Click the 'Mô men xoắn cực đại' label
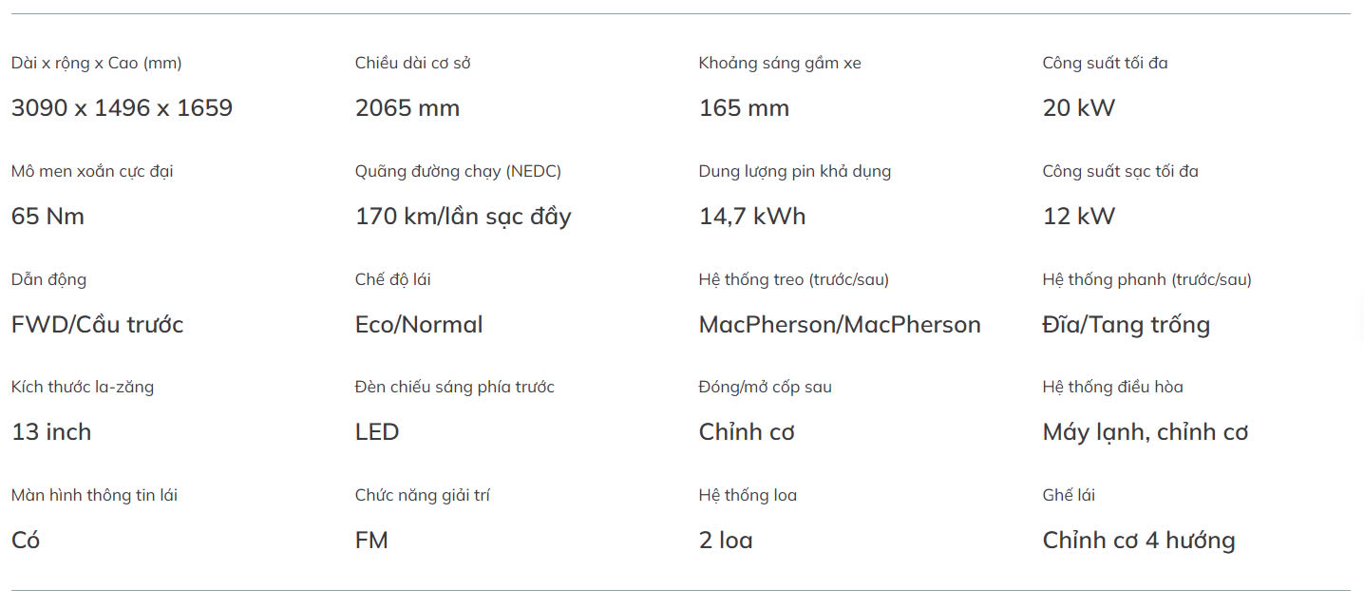The height and width of the screenshot is (608, 1364). tap(92, 172)
